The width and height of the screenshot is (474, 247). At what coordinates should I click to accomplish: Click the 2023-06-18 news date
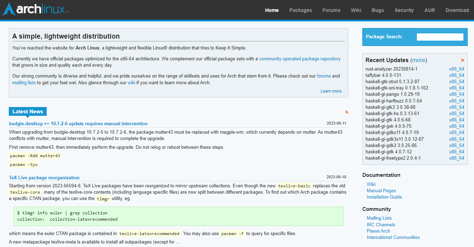tap(336, 177)
